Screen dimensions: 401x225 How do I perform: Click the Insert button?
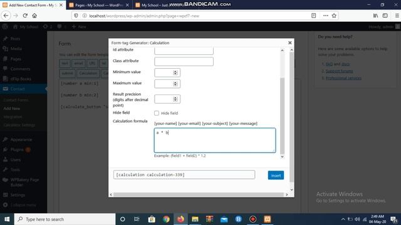pyautogui.click(x=276, y=175)
